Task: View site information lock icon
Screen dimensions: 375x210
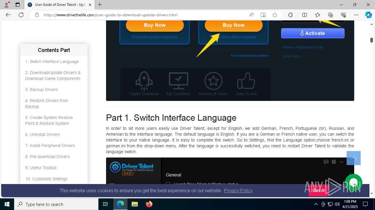Action: (37, 15)
